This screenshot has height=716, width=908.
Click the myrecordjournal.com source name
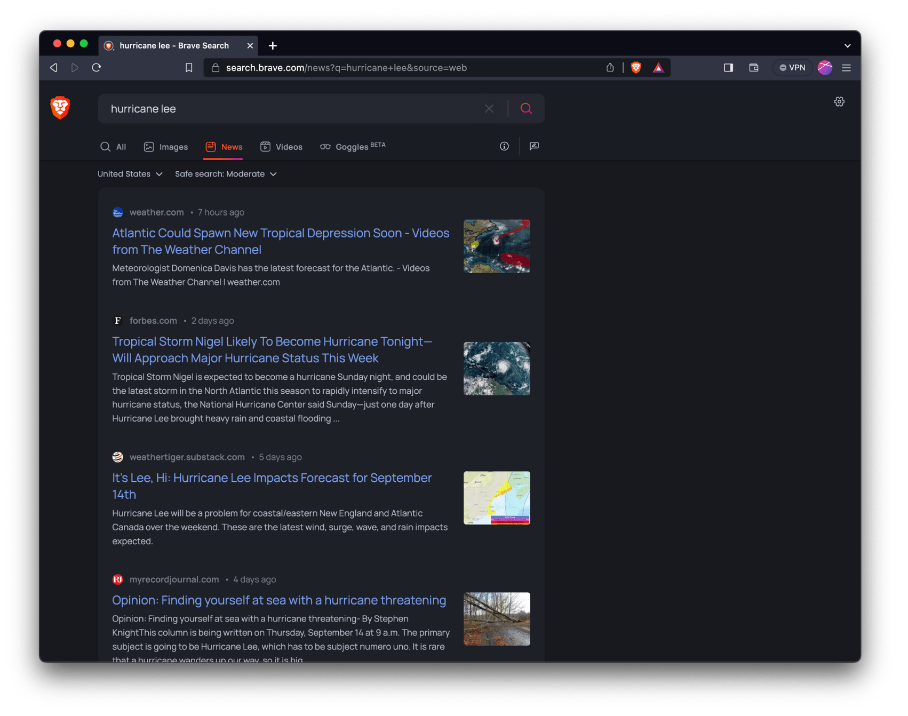[174, 579]
